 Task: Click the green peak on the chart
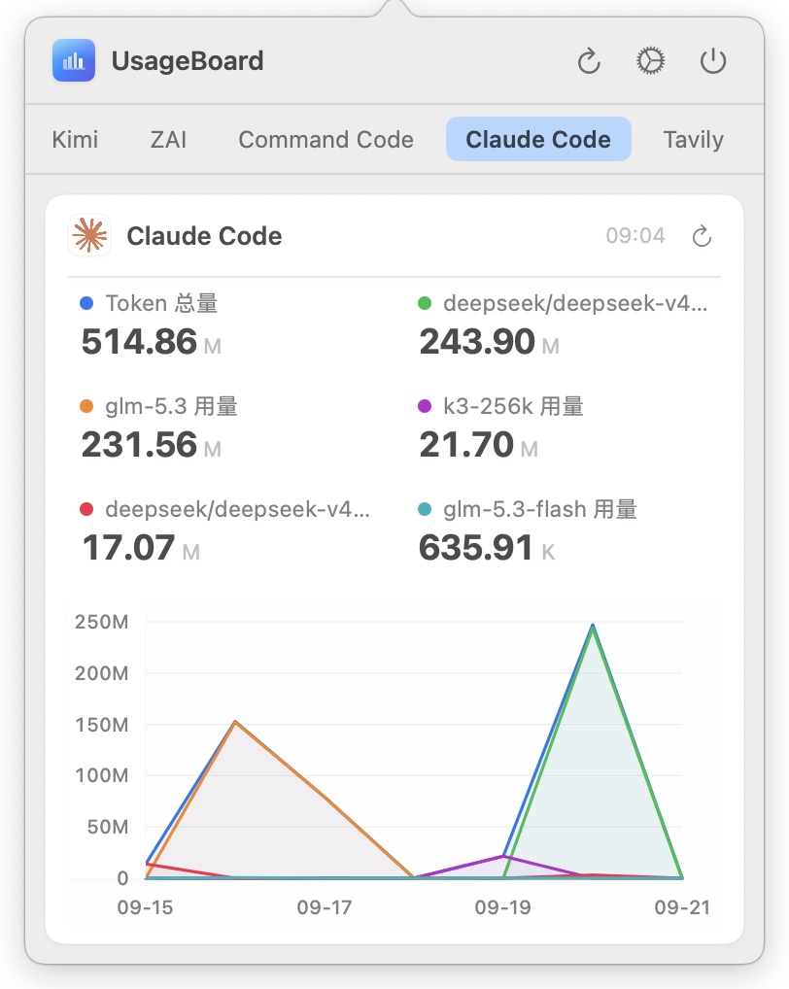pos(593,627)
